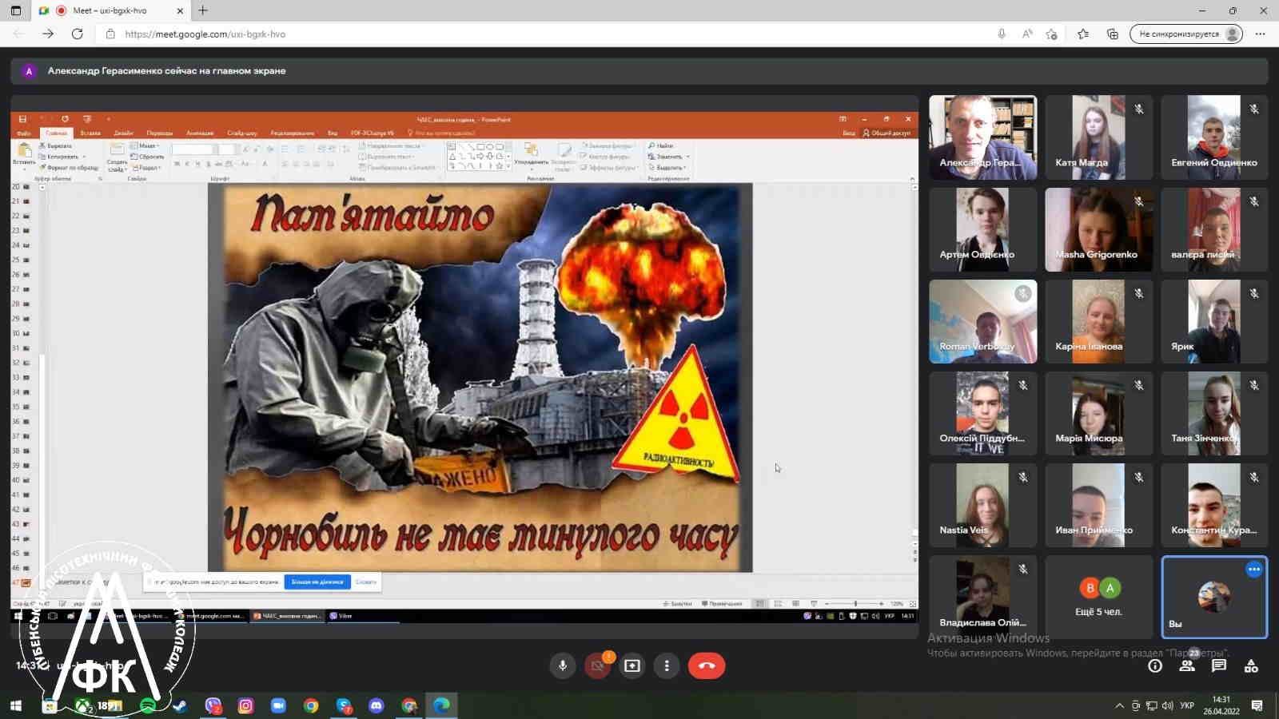Click the present screen button in Meet
Screen dimensions: 1279x719
[x=632, y=665]
